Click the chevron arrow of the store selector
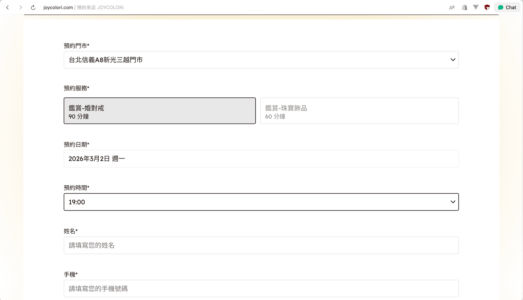Image resolution: width=523 pixels, height=300 pixels. coord(453,60)
